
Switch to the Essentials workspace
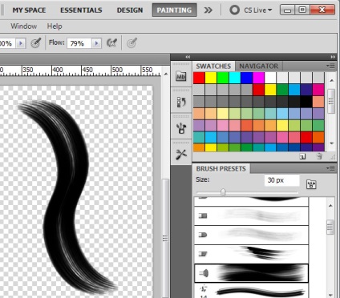coord(81,10)
